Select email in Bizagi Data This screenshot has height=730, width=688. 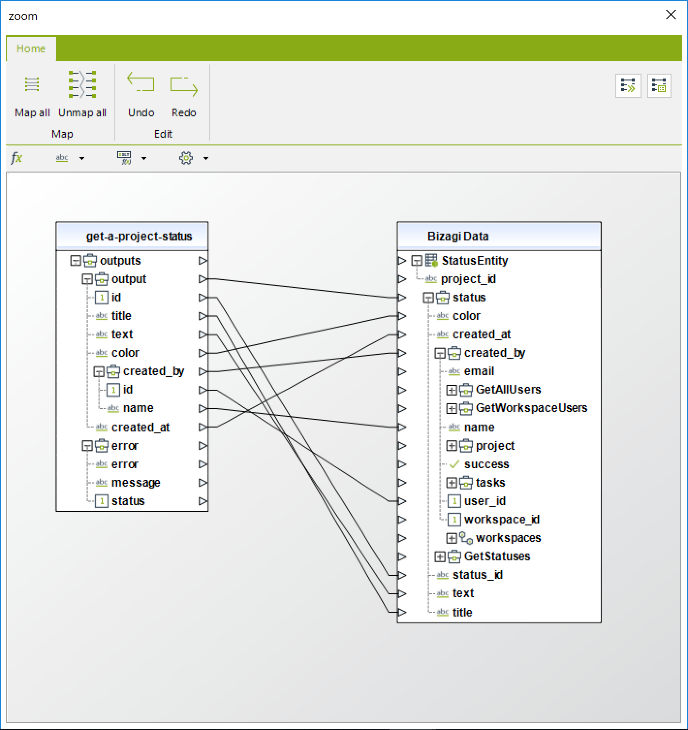click(479, 371)
